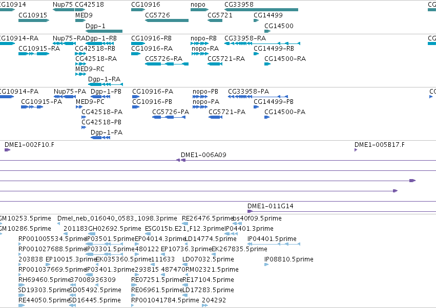Click the CG33958 gene label

[x=239, y=5]
